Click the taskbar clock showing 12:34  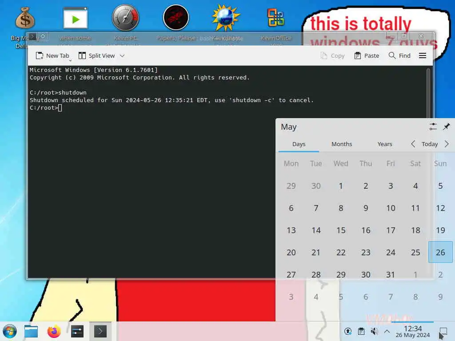(413, 331)
